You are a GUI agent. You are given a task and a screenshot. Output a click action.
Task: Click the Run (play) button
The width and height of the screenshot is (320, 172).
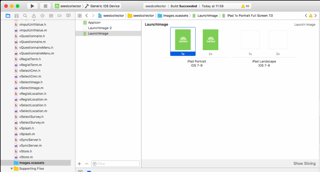[32, 6]
